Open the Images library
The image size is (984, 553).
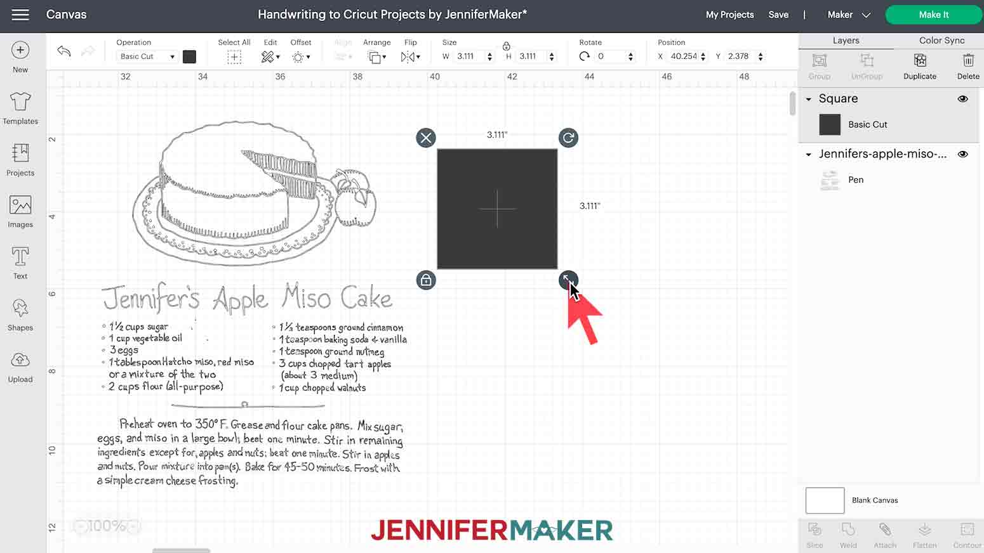(x=20, y=211)
